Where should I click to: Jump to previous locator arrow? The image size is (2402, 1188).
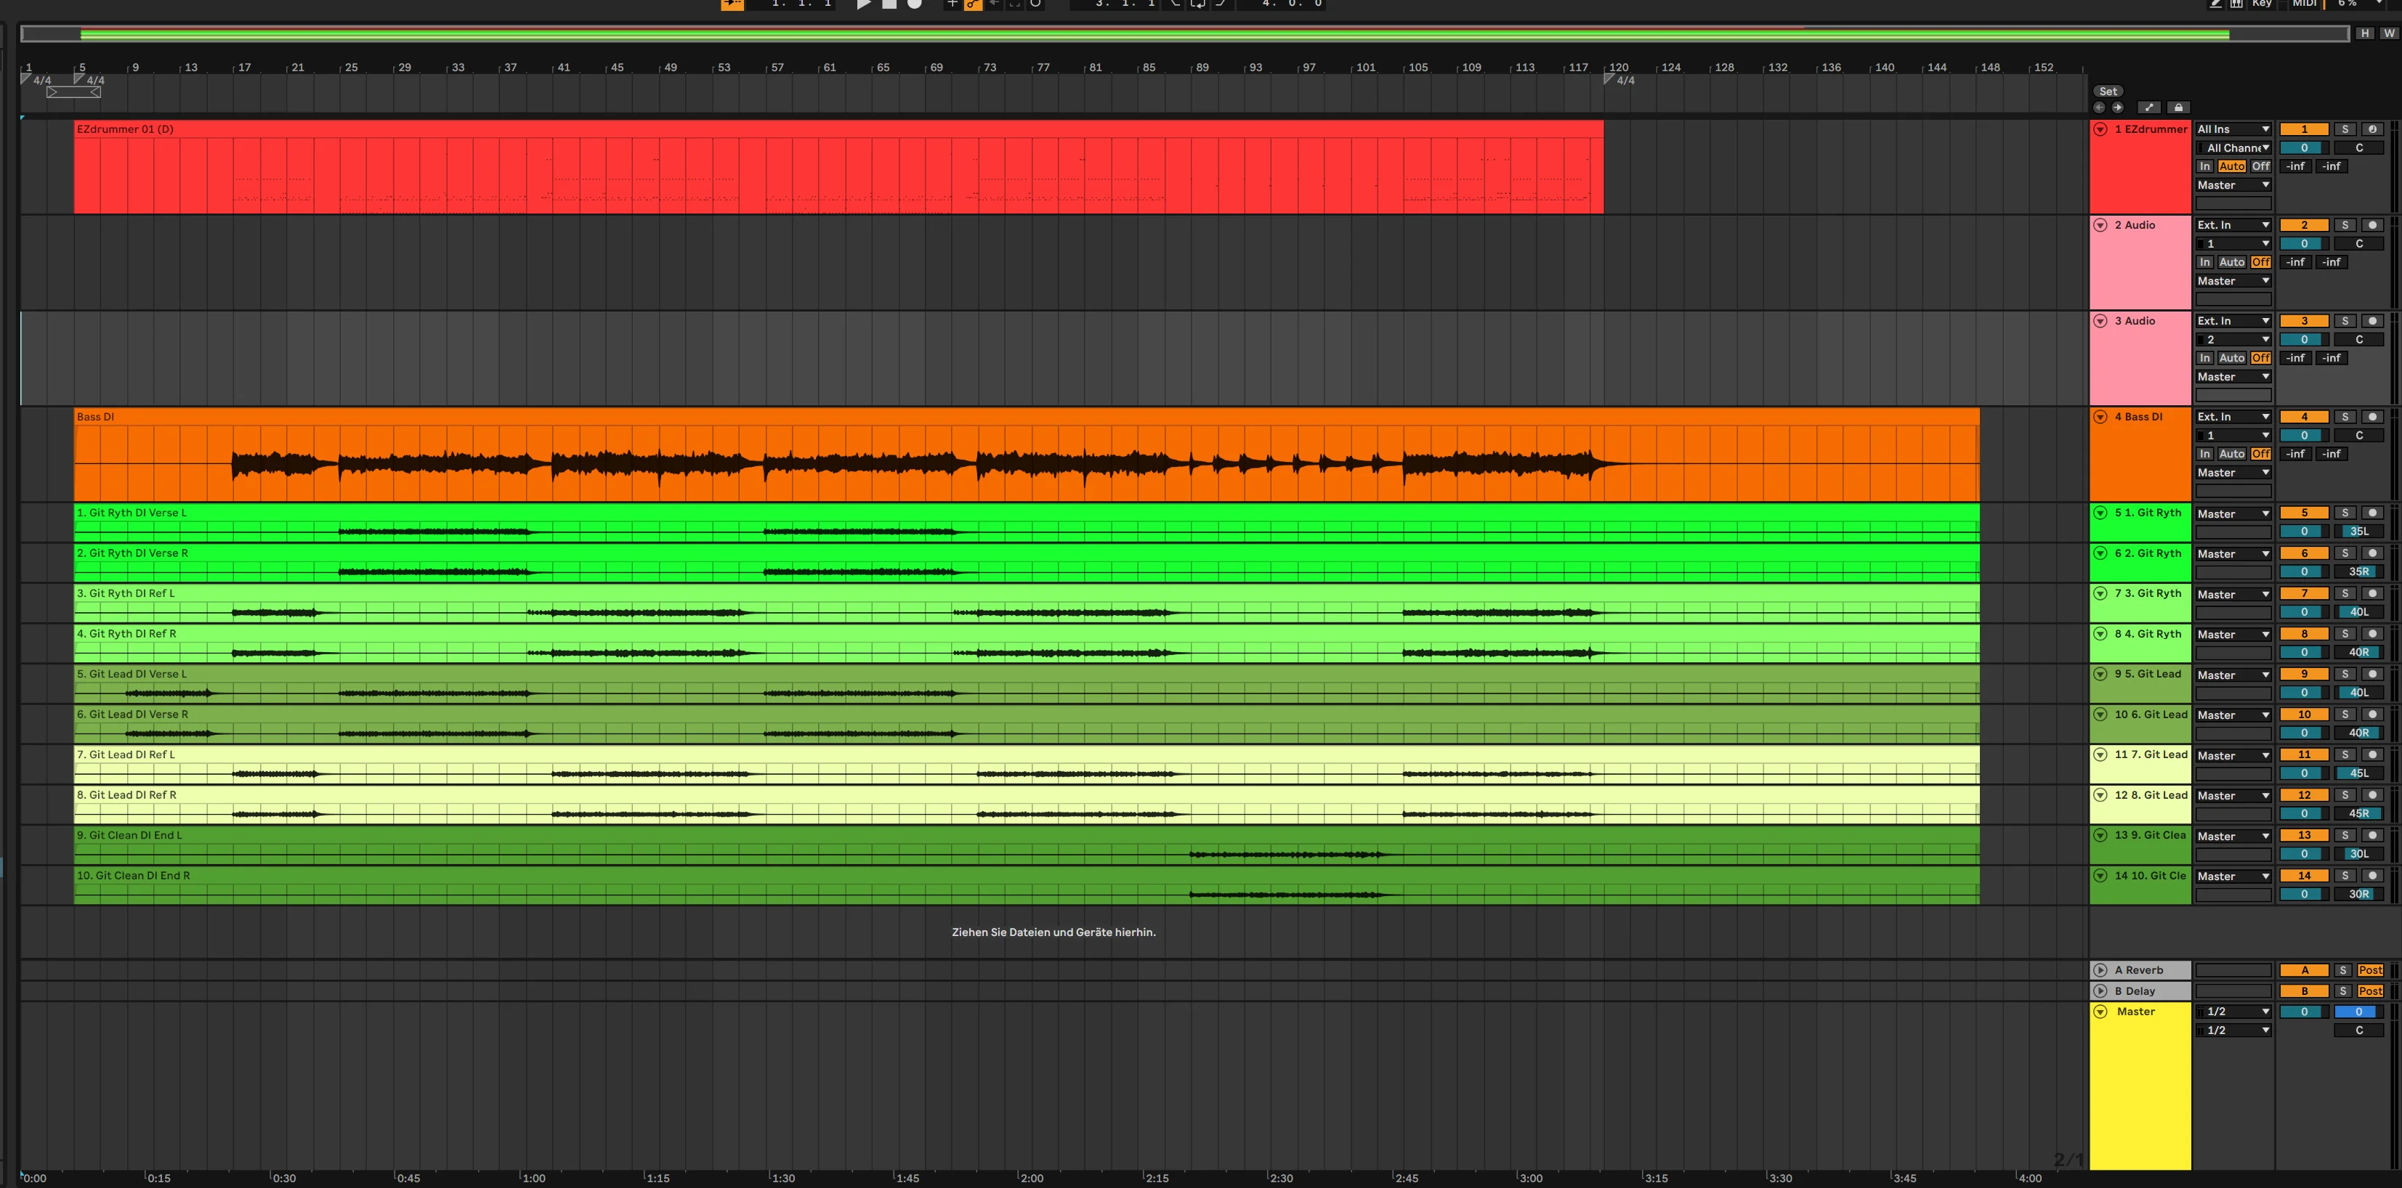point(2100,107)
